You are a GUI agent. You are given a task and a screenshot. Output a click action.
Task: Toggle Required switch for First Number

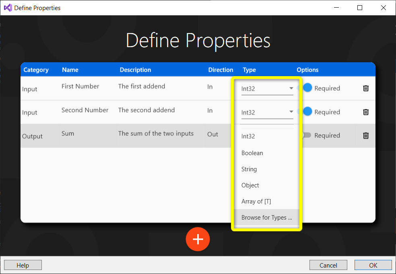(307, 88)
